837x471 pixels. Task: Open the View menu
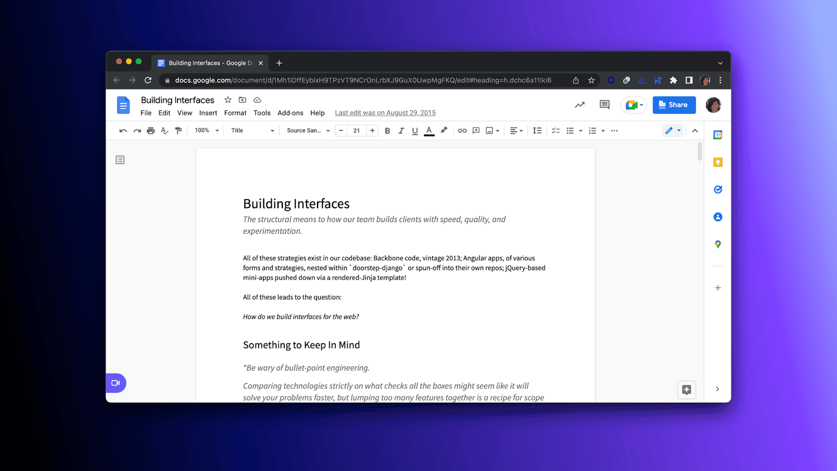[184, 113]
